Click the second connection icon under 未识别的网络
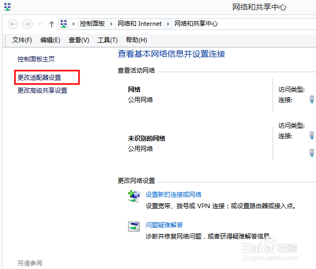Image resolution: width=316 pixels, height=269 pixels. pos(312,153)
